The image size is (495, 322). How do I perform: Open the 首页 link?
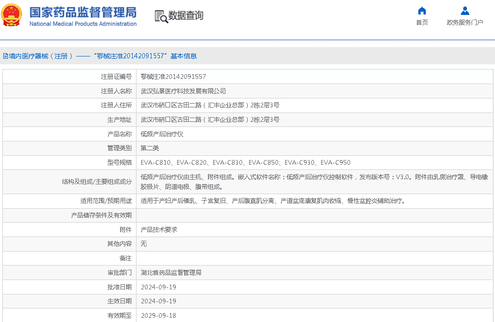coord(422,22)
